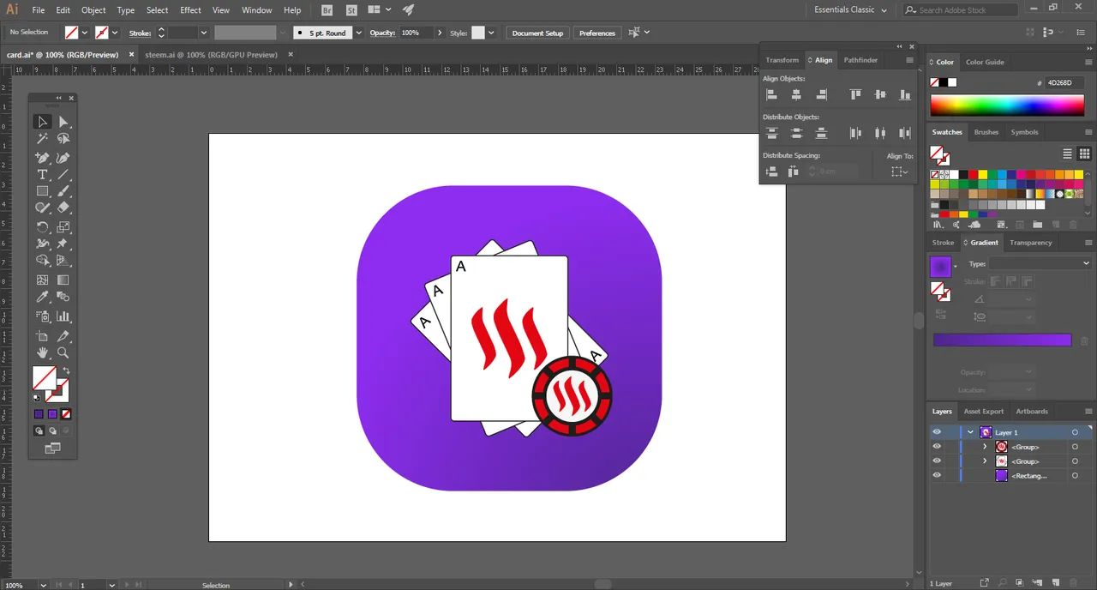This screenshot has width=1097, height=590.
Task: Select the Gradient tool in toolbox
Action: tap(63, 280)
